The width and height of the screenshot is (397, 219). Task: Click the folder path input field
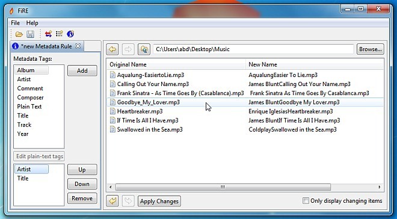253,49
